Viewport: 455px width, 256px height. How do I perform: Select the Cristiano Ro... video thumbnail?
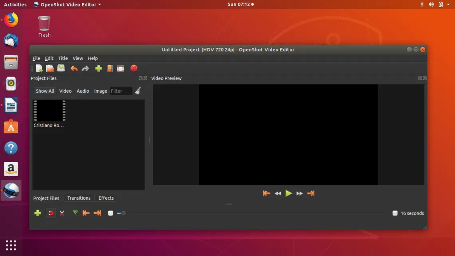click(49, 111)
